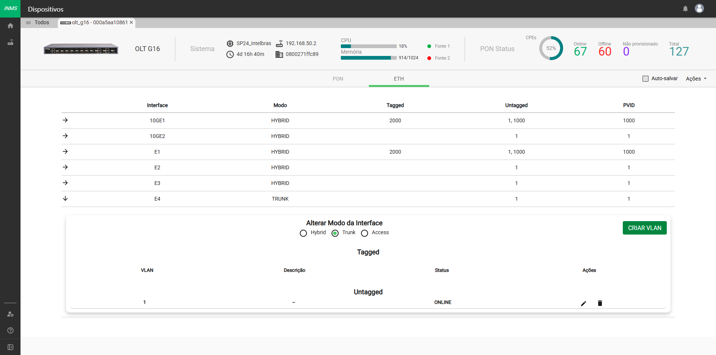Click the iNMS logo

tap(10, 8)
